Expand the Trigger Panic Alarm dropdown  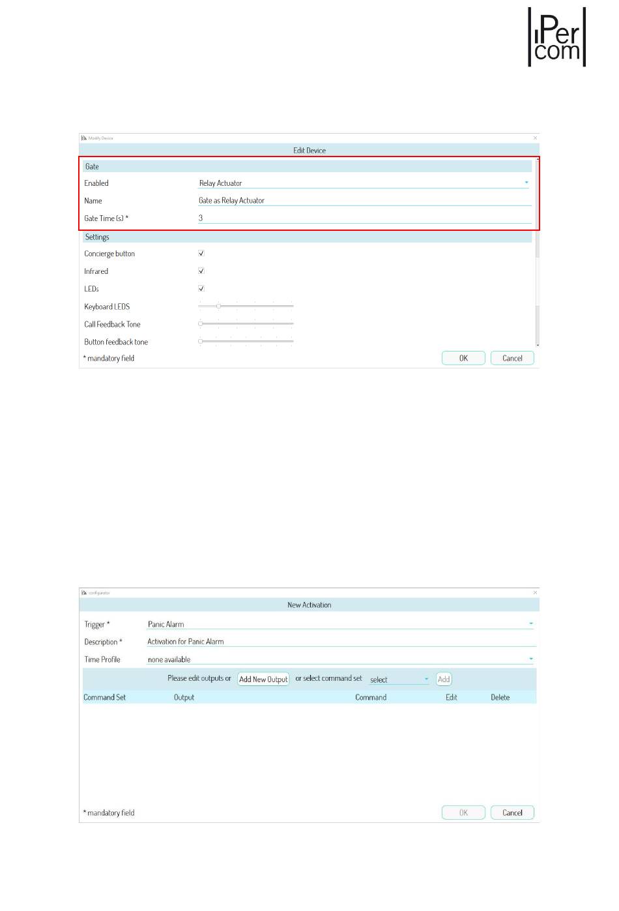pyautogui.click(x=531, y=624)
